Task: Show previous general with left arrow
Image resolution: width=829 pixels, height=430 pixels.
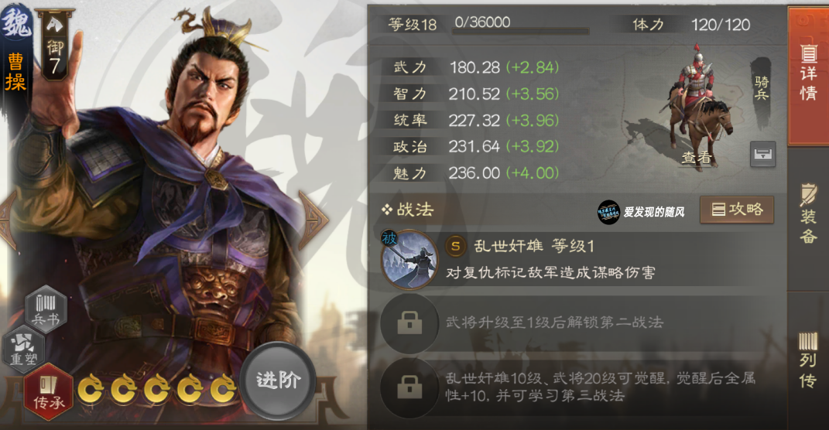Action: coord(8,220)
